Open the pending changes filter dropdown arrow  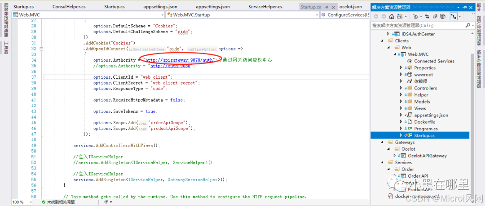point(420,16)
